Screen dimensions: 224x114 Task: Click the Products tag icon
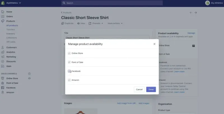(x=3, y=21)
